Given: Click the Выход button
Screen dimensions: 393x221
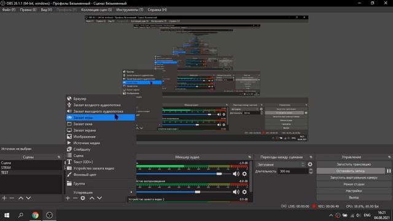Looking at the screenshot, I should 354,198.
